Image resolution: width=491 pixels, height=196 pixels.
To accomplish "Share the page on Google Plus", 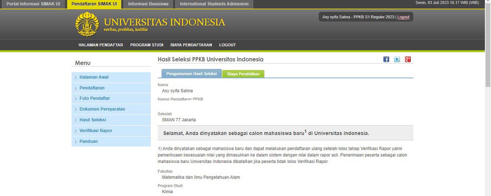I will point(408,59).
